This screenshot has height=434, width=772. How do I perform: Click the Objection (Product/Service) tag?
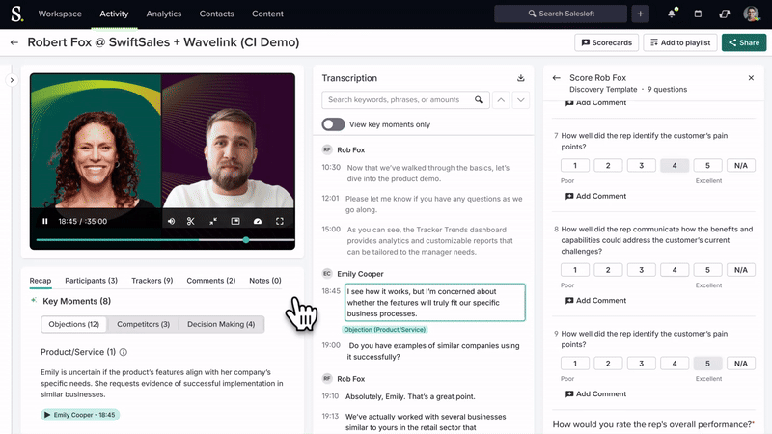coord(384,330)
